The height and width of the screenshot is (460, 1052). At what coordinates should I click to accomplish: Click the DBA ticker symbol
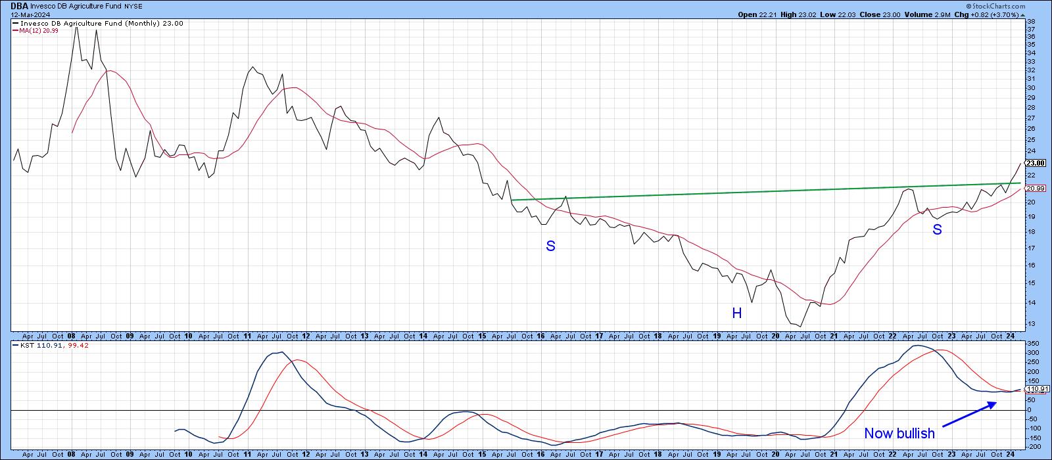[19, 5]
